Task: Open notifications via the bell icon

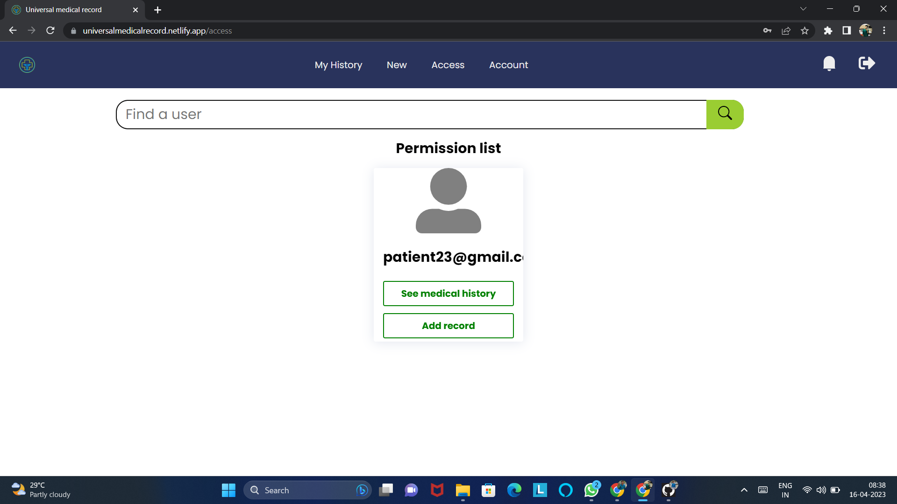Action: tap(829, 63)
